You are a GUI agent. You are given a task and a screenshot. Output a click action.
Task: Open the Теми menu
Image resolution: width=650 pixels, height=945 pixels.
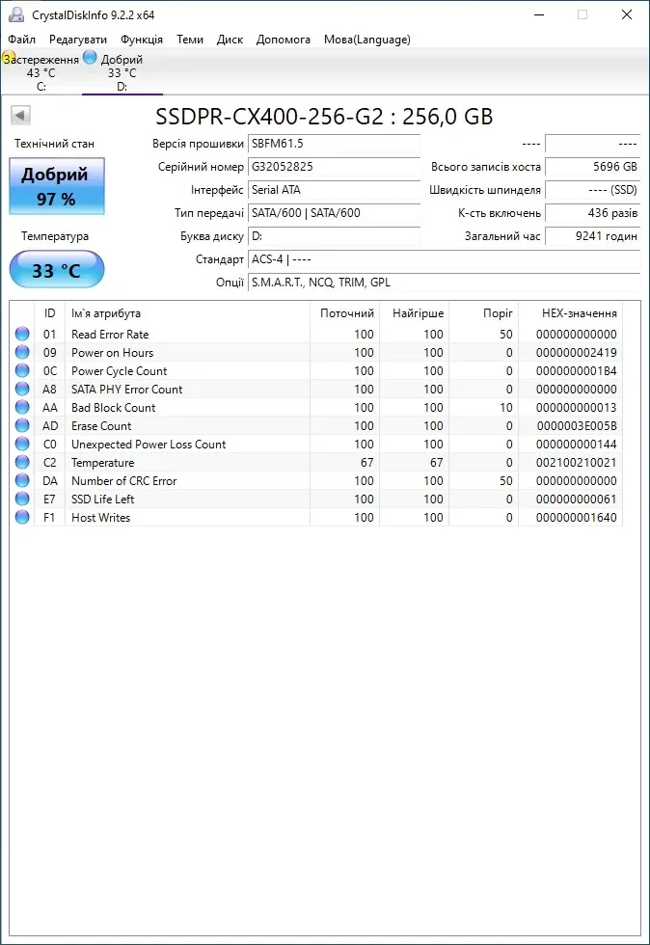pos(190,40)
